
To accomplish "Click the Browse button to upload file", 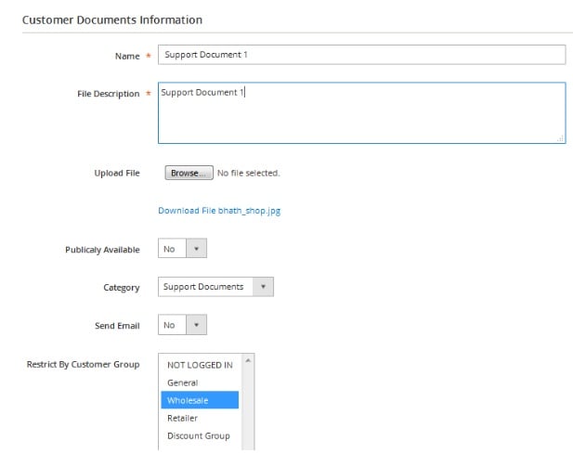I will [x=189, y=173].
